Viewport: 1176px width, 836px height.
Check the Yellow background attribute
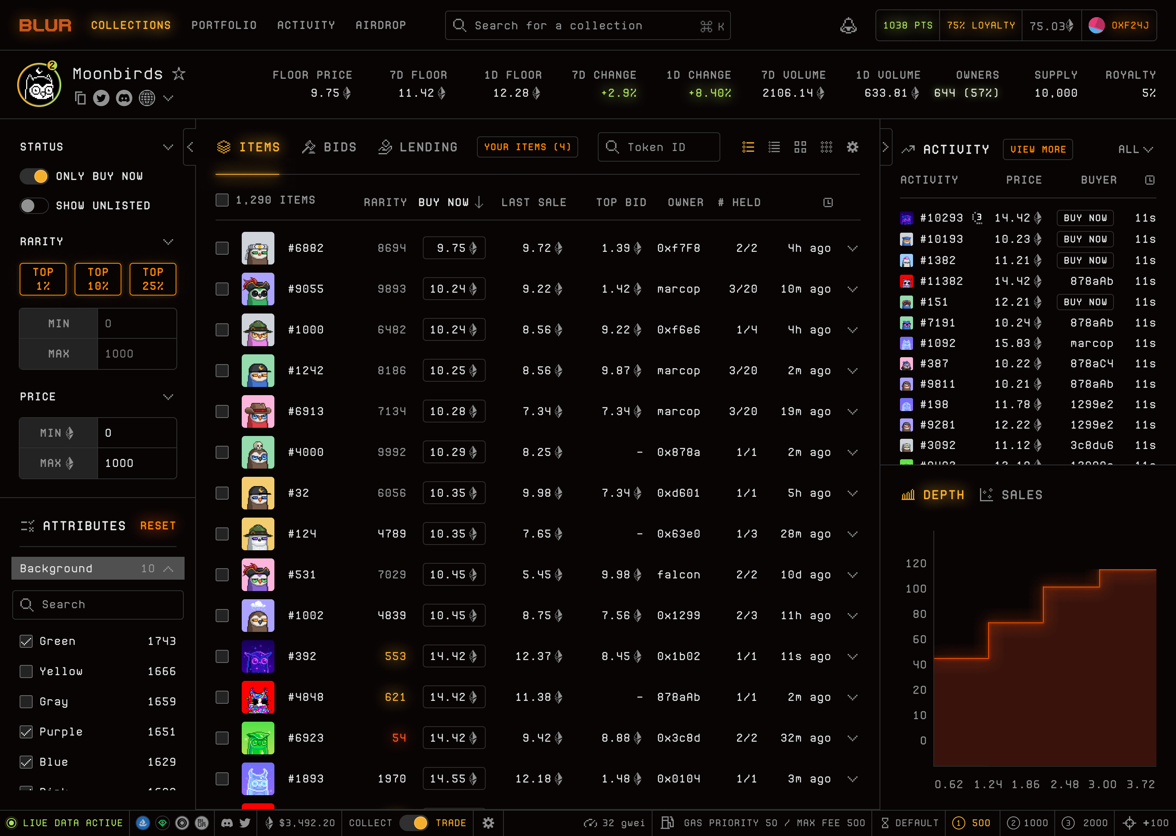26,671
